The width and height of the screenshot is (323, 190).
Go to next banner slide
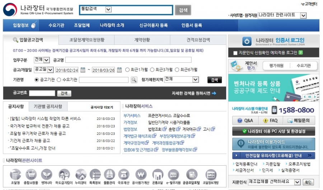tap(314, 97)
